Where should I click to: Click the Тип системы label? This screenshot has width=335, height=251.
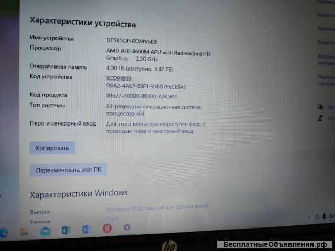pyautogui.click(x=47, y=105)
